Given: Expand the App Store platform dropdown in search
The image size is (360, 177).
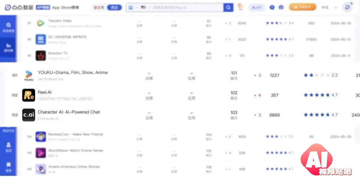Looking at the screenshot, I should pos(133,7).
